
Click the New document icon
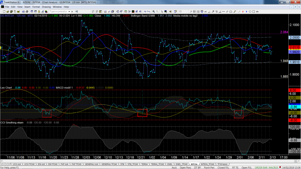[4, 11]
